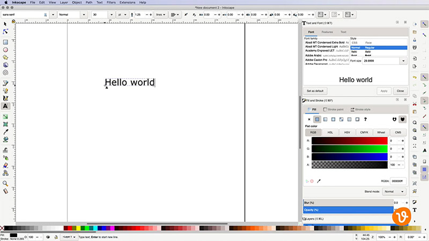Set Unset paint (question mark)
This screenshot has height=241, width=429.
click(x=365, y=119)
